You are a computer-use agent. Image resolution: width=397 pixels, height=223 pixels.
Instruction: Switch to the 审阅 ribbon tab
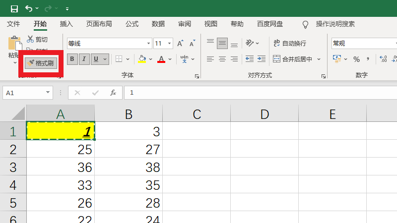coord(184,24)
